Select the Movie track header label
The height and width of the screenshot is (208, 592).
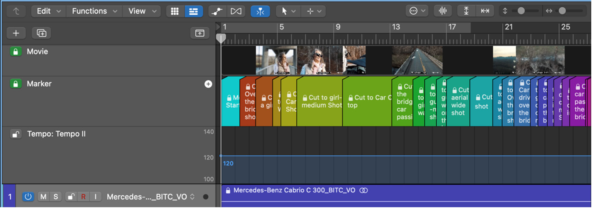tap(37, 52)
